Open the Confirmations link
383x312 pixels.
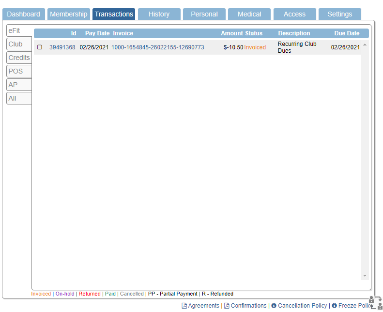pos(248,306)
